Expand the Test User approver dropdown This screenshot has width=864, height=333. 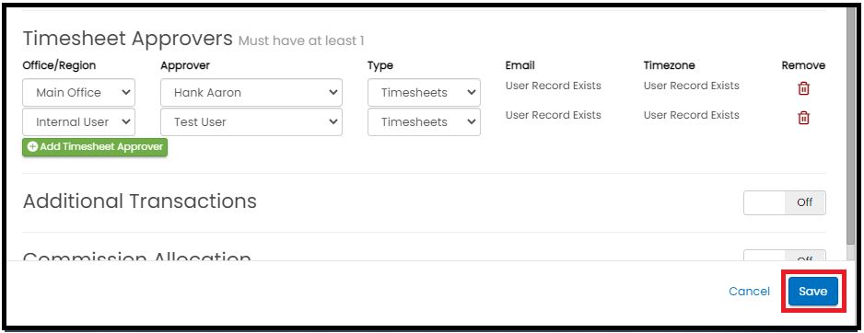coord(251,122)
